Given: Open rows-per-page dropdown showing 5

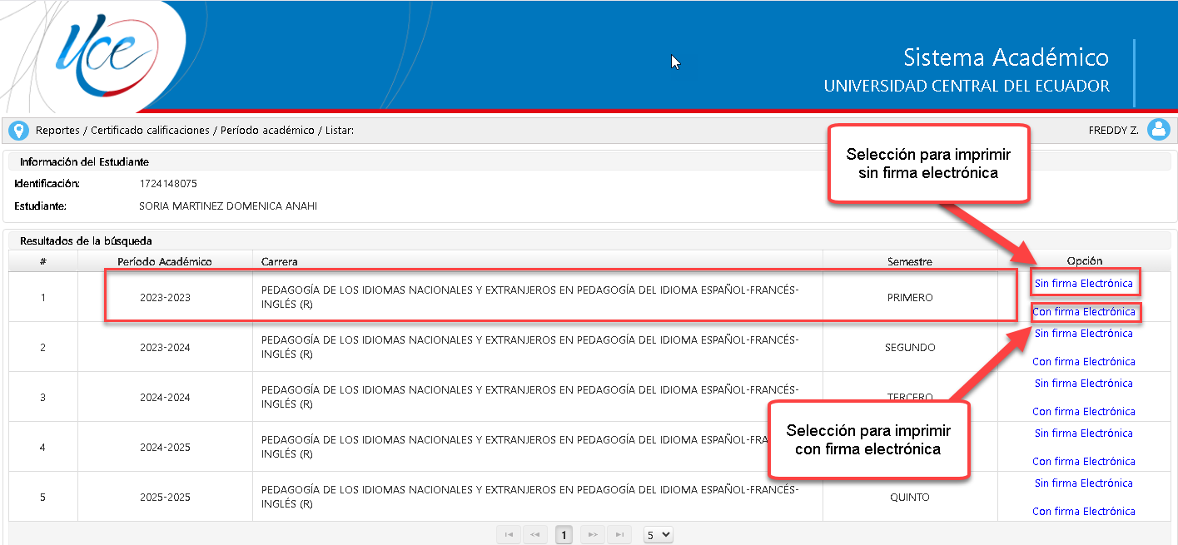Looking at the screenshot, I should coord(658,534).
